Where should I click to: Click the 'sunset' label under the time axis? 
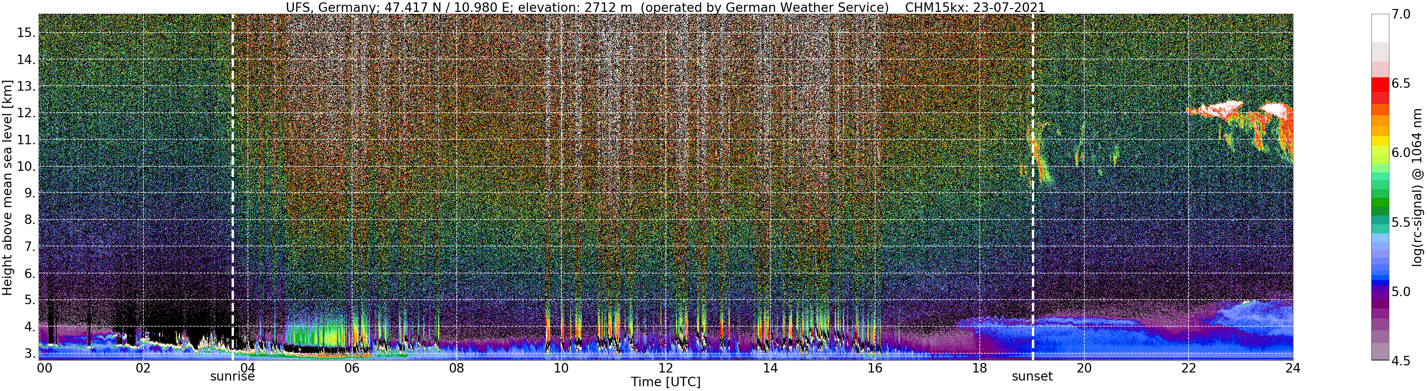click(x=1032, y=377)
